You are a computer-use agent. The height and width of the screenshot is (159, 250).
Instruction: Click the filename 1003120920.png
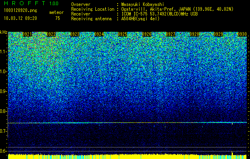tap(21, 11)
